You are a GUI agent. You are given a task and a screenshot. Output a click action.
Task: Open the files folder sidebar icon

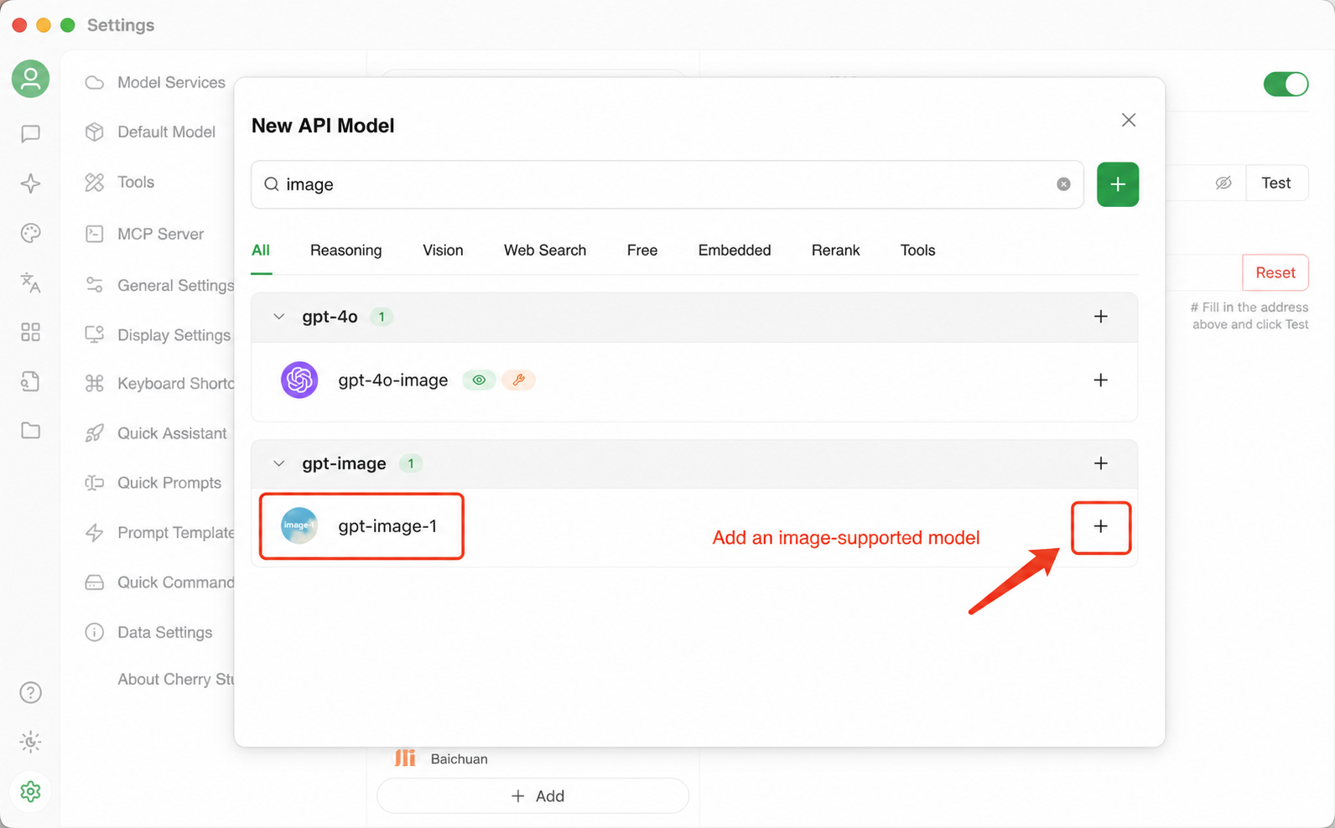click(x=30, y=431)
